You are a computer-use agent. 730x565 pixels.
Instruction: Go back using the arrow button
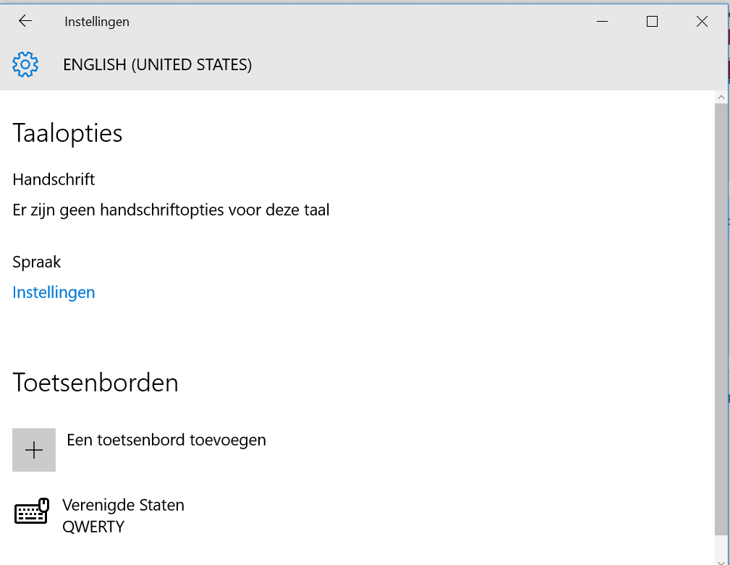tap(25, 22)
